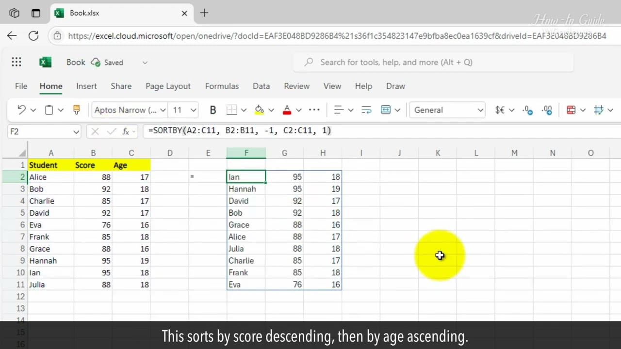Click the formula bar Cancel X icon
The height and width of the screenshot is (349, 621).
(95, 131)
